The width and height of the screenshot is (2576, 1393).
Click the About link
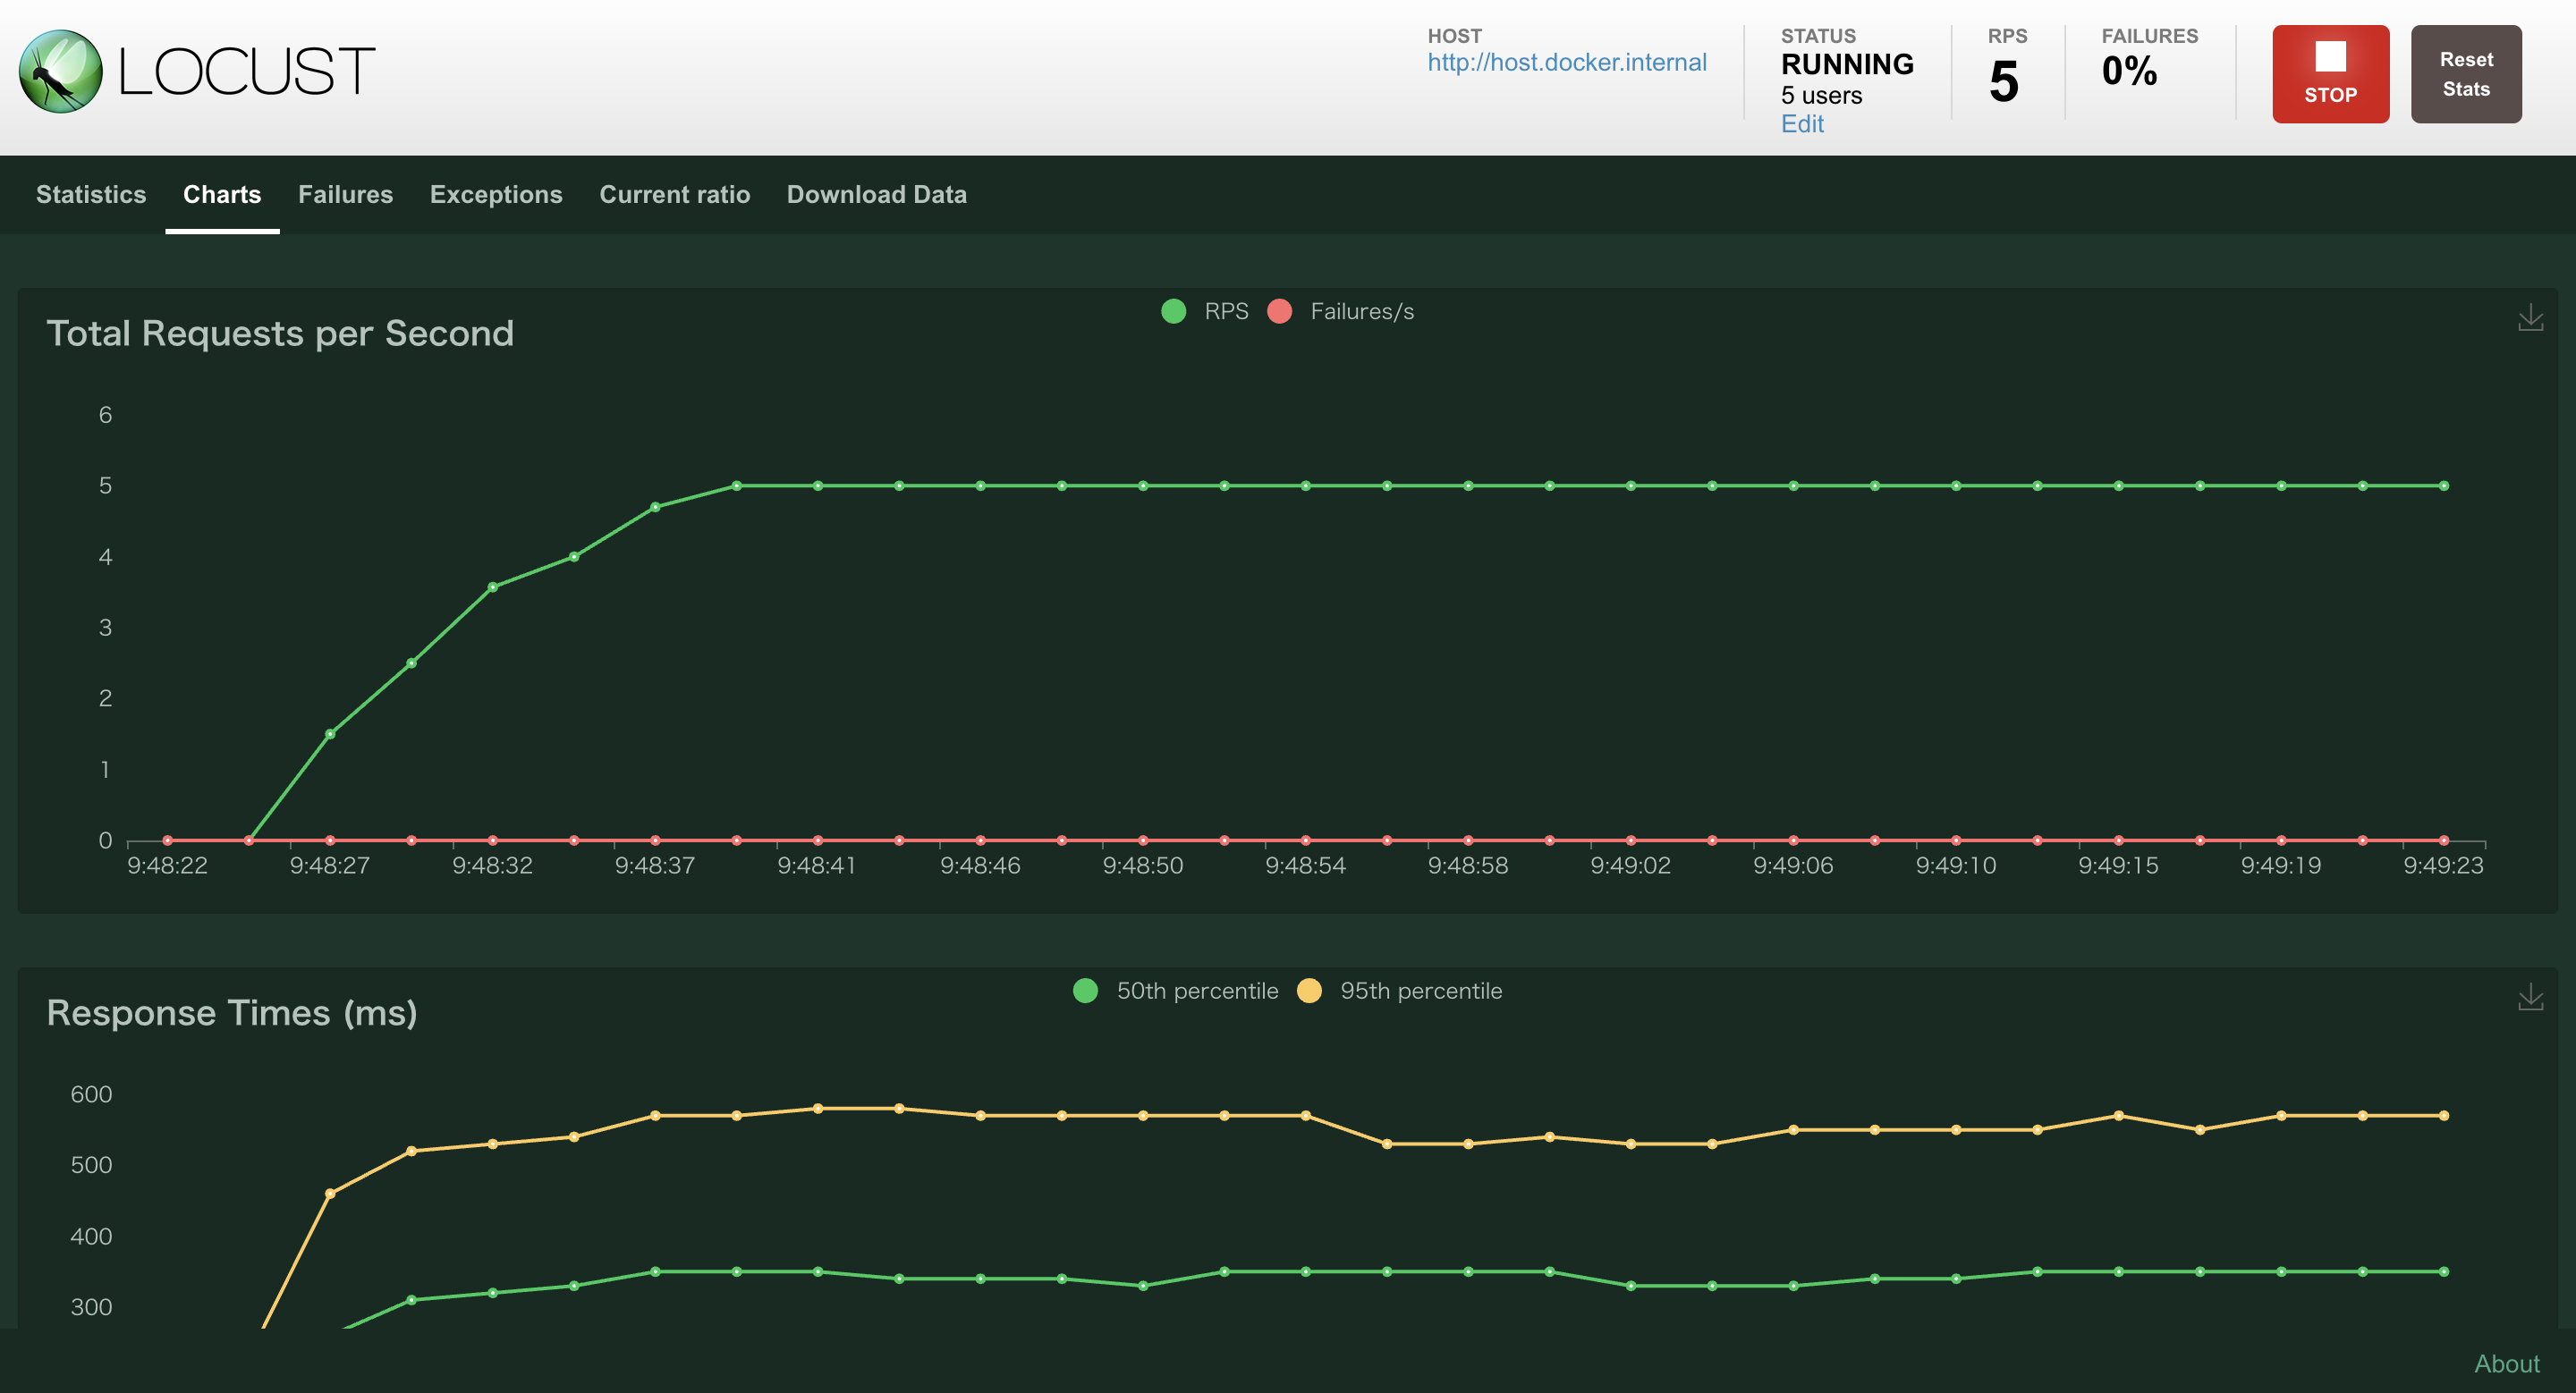[x=2506, y=1363]
